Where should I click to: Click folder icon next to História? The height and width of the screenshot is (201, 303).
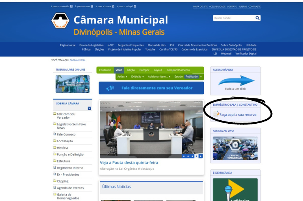[55, 147]
